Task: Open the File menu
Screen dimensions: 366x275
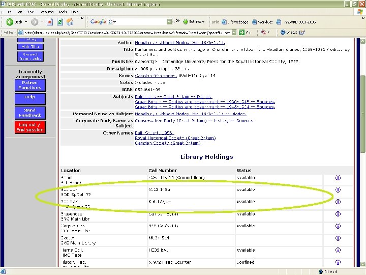Action: [9, 12]
